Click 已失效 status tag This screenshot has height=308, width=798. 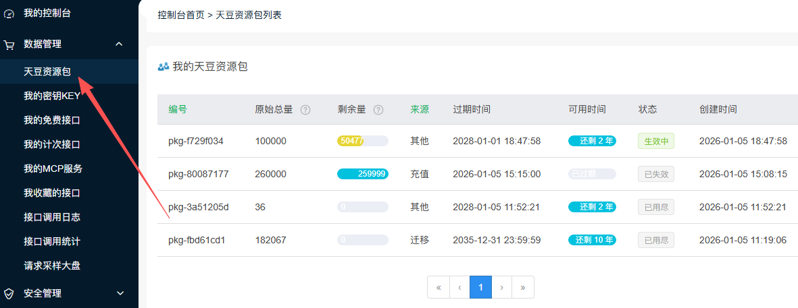pos(656,174)
